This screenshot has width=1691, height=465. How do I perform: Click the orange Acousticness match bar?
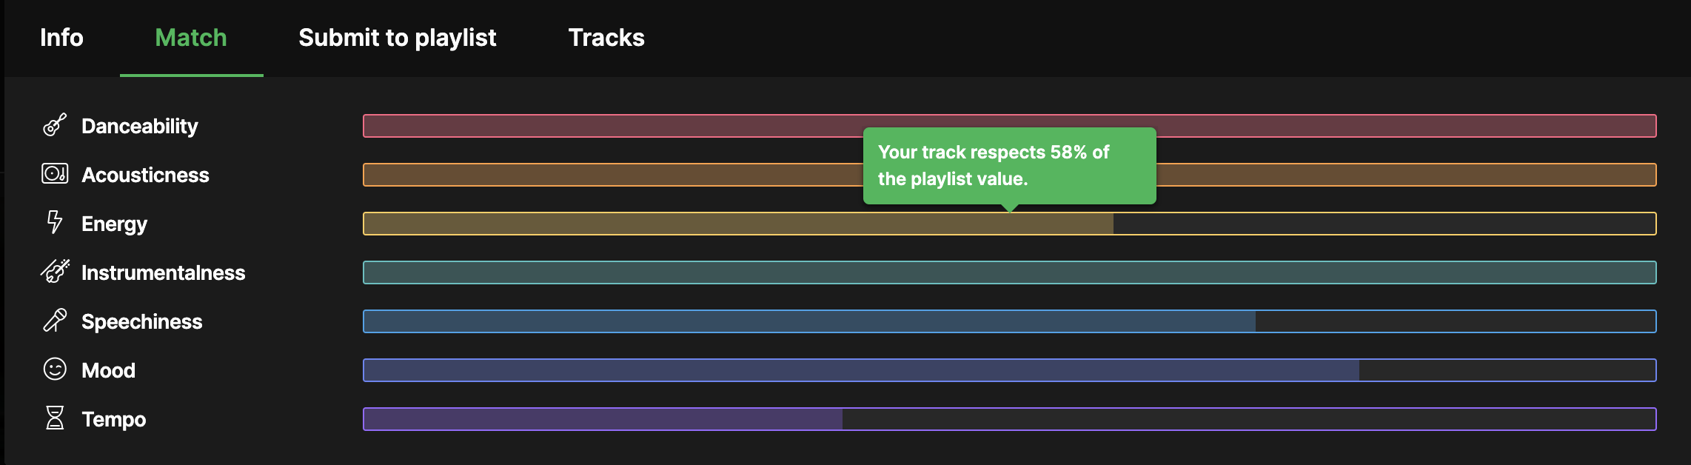coord(1010,175)
